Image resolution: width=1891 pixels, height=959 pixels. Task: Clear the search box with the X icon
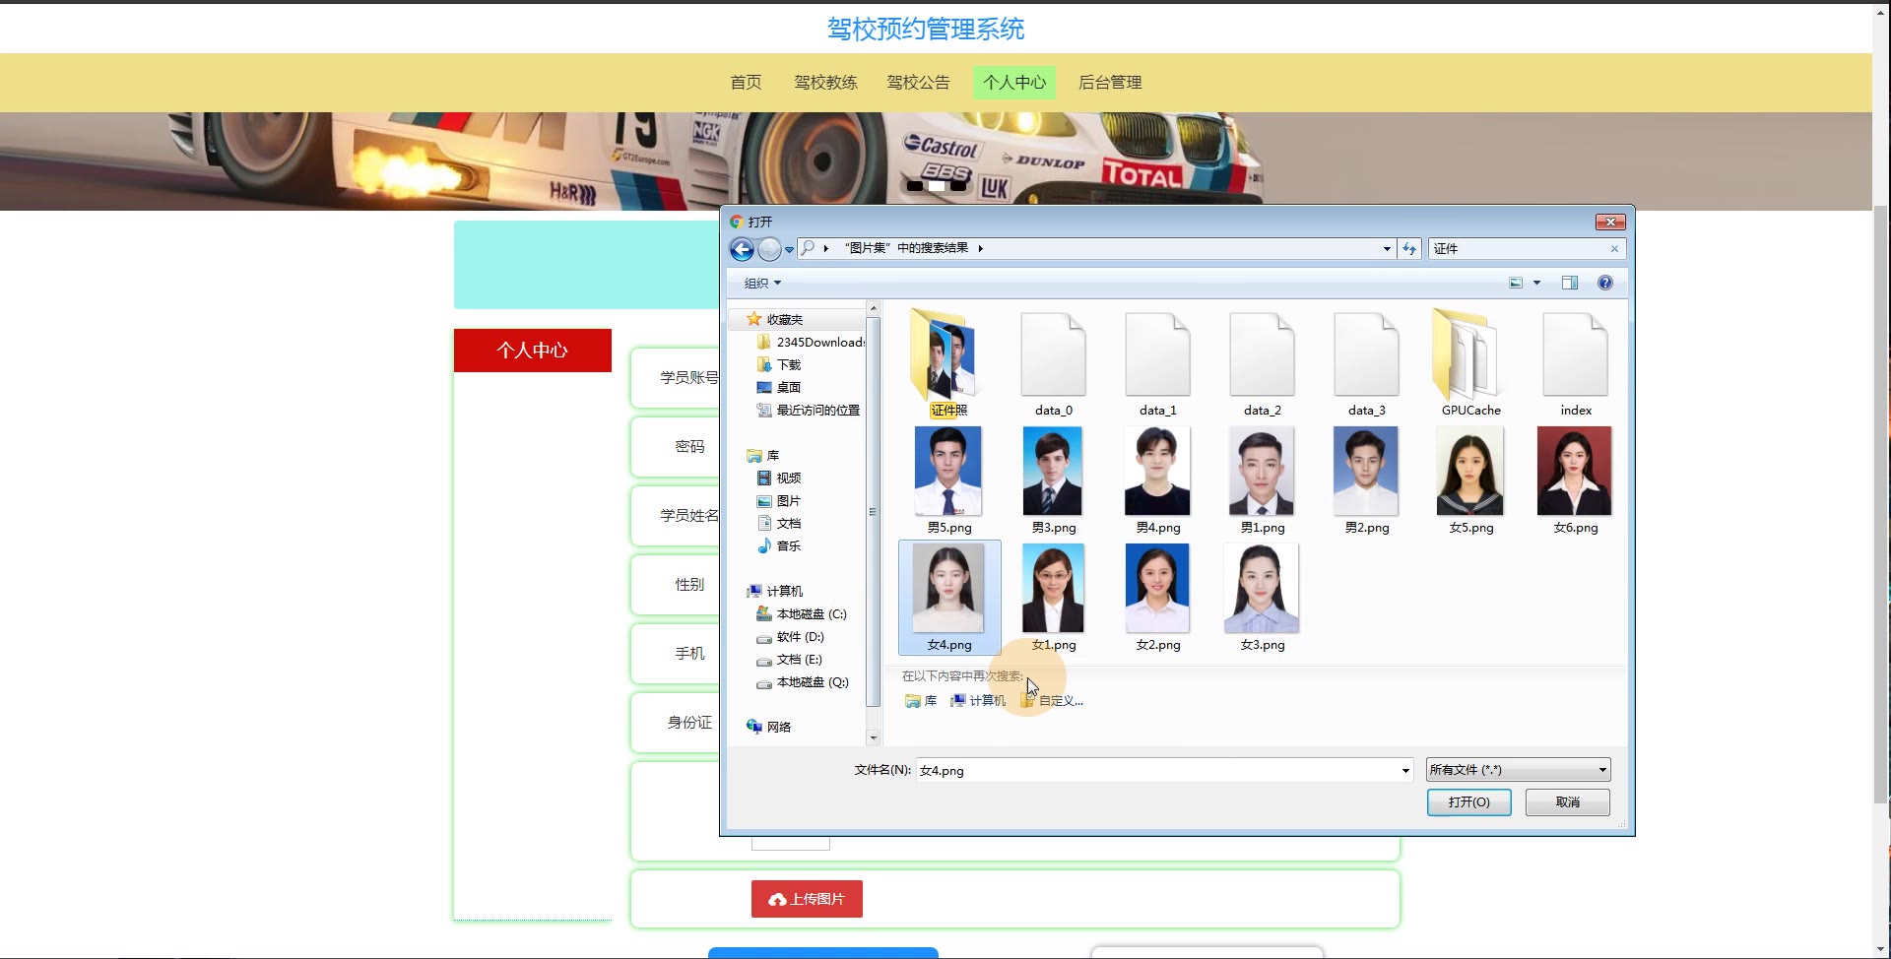coord(1614,249)
